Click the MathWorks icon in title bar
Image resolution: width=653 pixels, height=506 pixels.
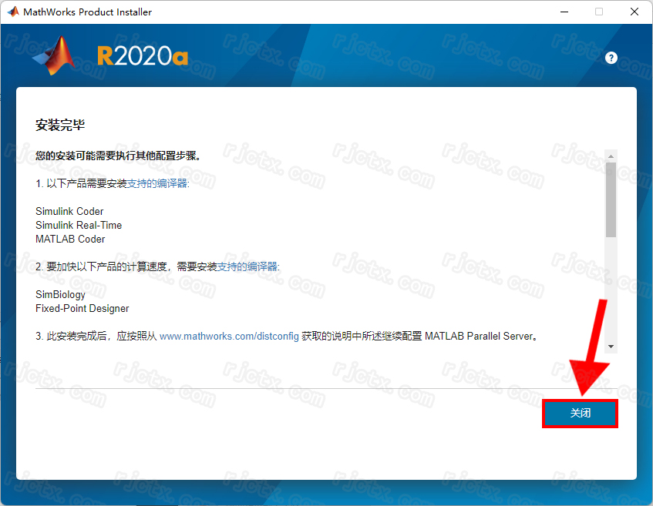coord(12,12)
